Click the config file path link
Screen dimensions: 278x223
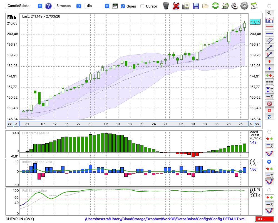click(x=165, y=219)
